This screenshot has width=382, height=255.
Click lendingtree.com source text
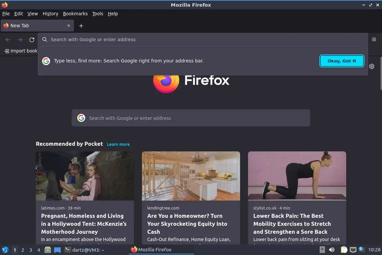coord(163,208)
